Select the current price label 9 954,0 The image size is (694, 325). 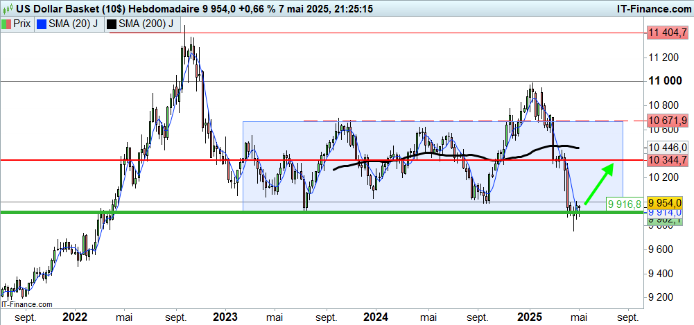click(x=667, y=202)
